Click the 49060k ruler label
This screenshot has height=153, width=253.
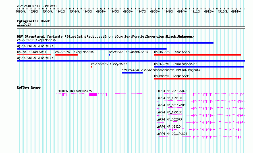coord(128,11)
